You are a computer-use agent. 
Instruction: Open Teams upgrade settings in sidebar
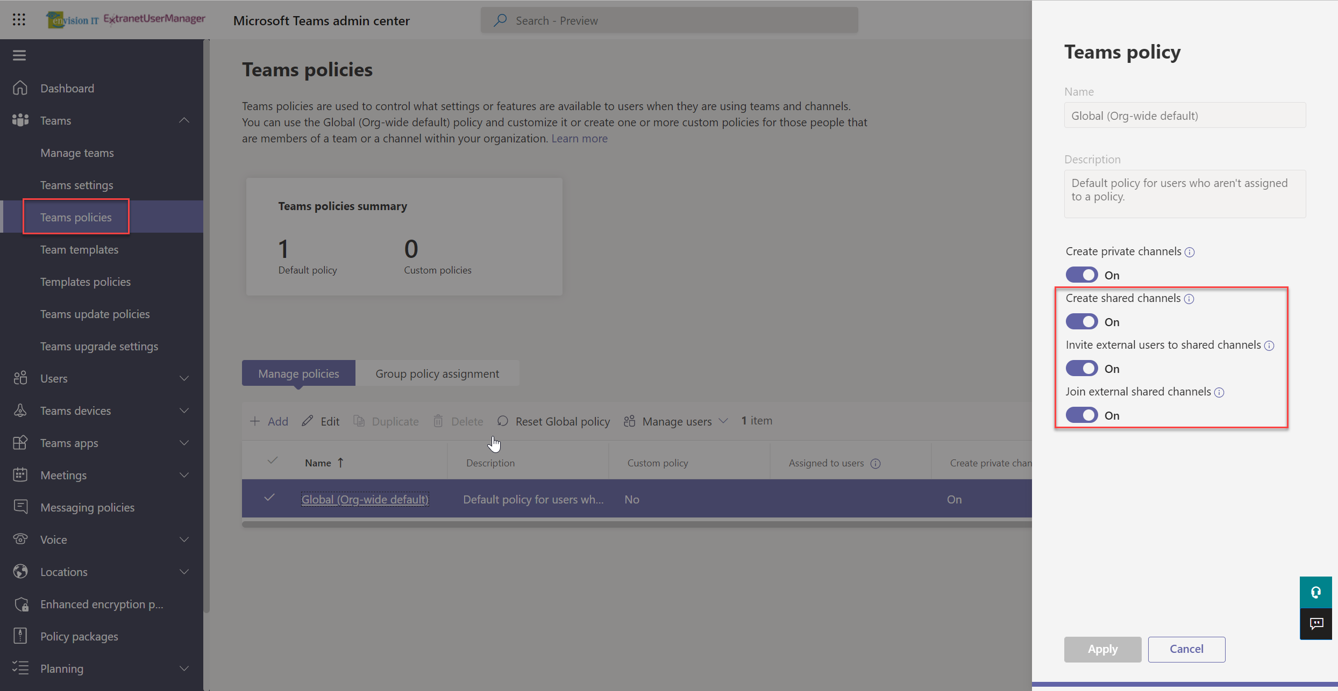click(x=99, y=346)
